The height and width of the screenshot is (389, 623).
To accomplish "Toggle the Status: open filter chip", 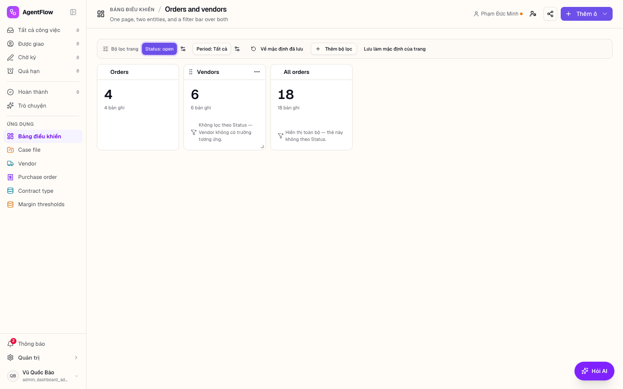I will point(159,49).
